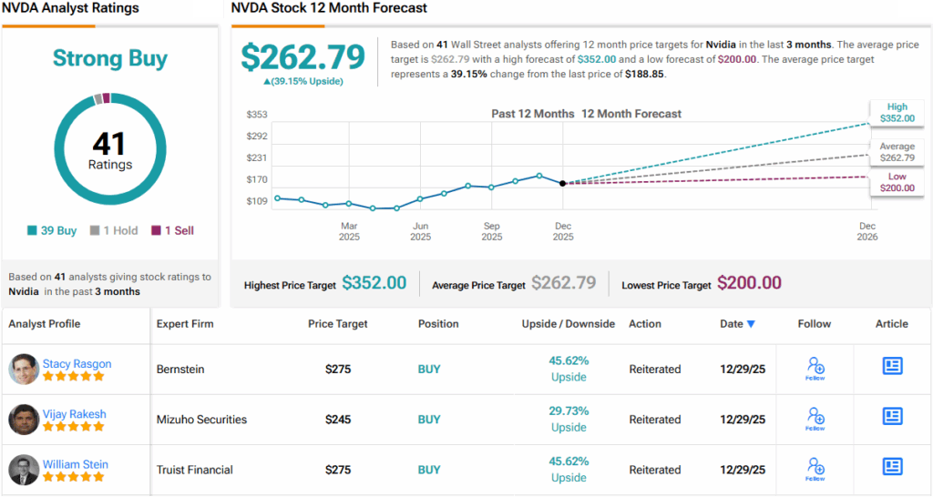Click Stacy Rasgon's profile photo
This screenshot has width=933, height=497.
24,369
